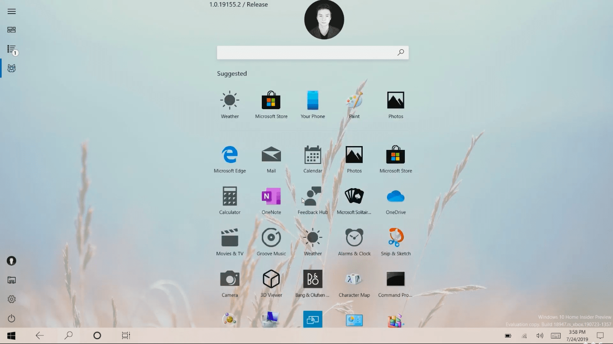The width and height of the screenshot is (613, 344).
Task: Click the search input field
Action: click(x=306, y=53)
